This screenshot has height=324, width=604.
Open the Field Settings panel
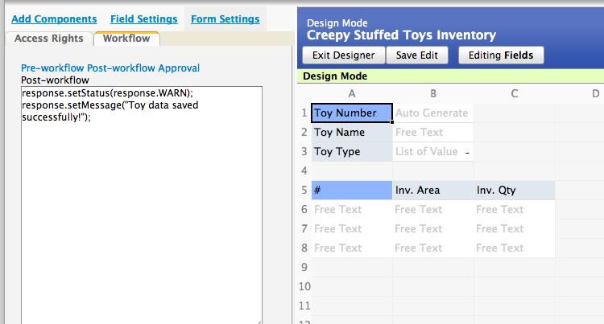click(143, 18)
